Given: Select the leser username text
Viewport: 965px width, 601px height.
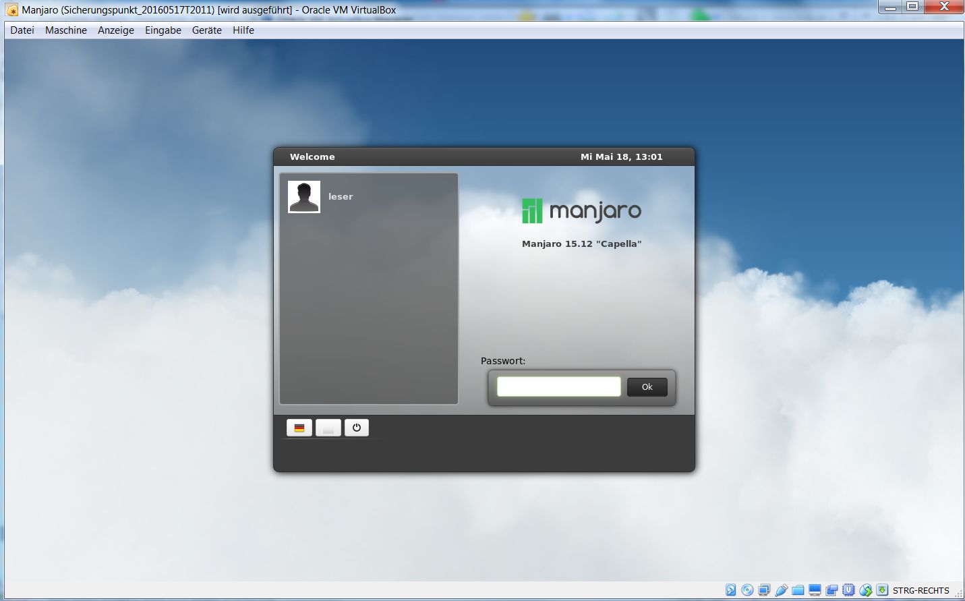Looking at the screenshot, I should pyautogui.click(x=341, y=197).
